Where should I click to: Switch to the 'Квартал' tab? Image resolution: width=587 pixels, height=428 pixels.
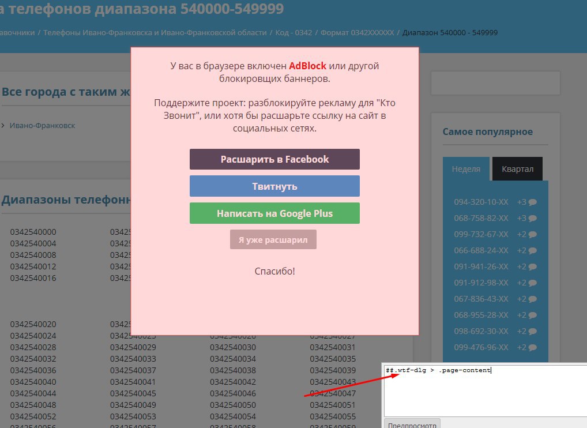(517, 169)
